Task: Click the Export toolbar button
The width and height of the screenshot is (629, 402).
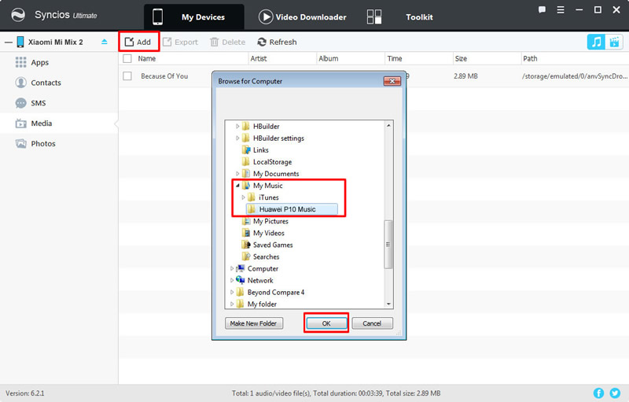Action: (x=180, y=42)
